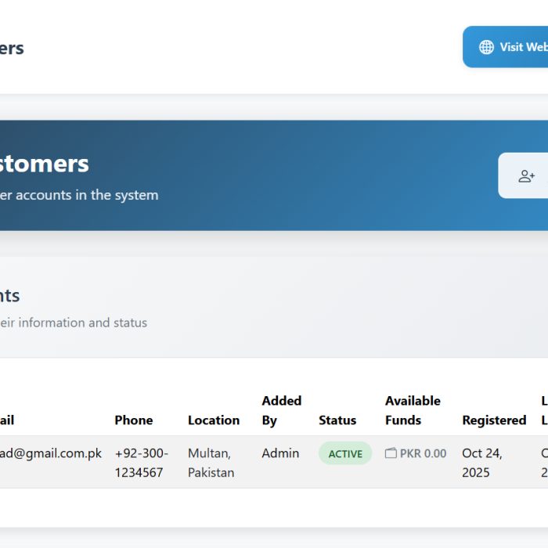Sort by the Phone column header
Screen dimensions: 548x548
(133, 420)
